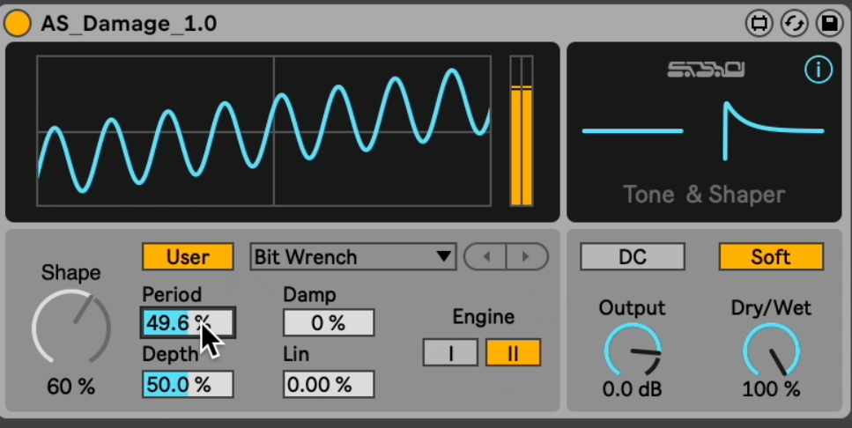852x428 pixels.
Task: Click the Dry/Wet knob
Action: pyautogui.click(x=771, y=350)
